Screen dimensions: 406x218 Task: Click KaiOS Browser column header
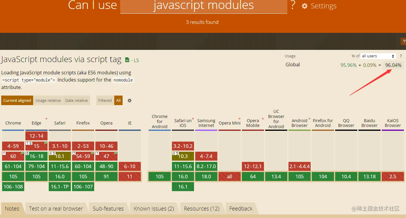point(393,123)
